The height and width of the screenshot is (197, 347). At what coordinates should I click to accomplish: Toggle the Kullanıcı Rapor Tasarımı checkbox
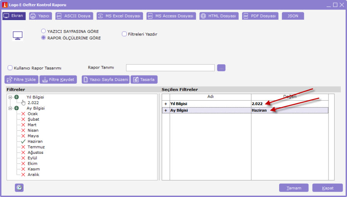pos(10,68)
